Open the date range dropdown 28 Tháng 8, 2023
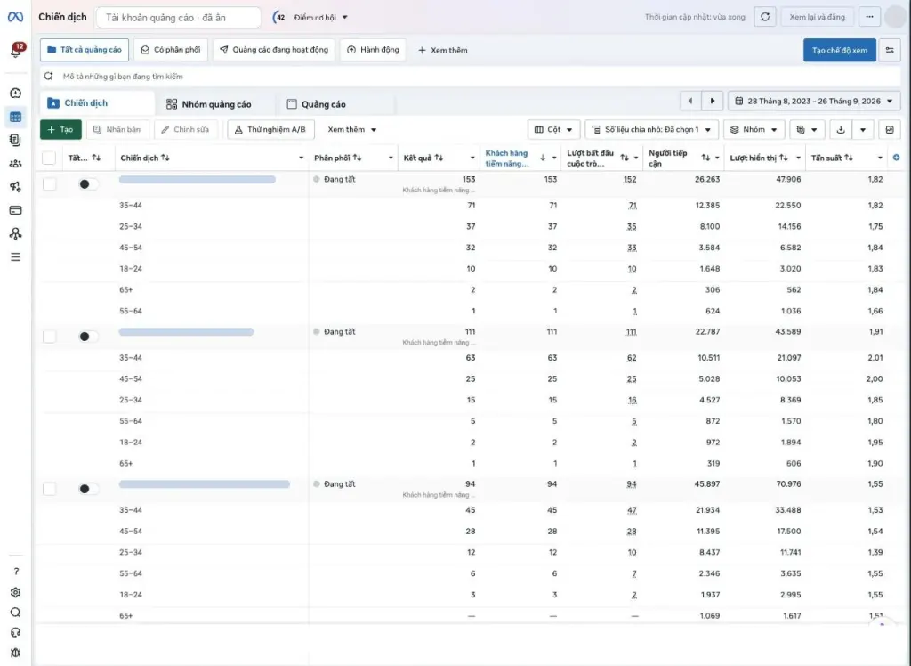This screenshot has height=666, width=911. 814,101
